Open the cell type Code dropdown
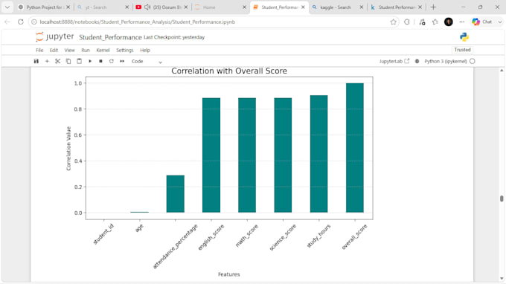Screen dimensions: 506x284 (147, 61)
